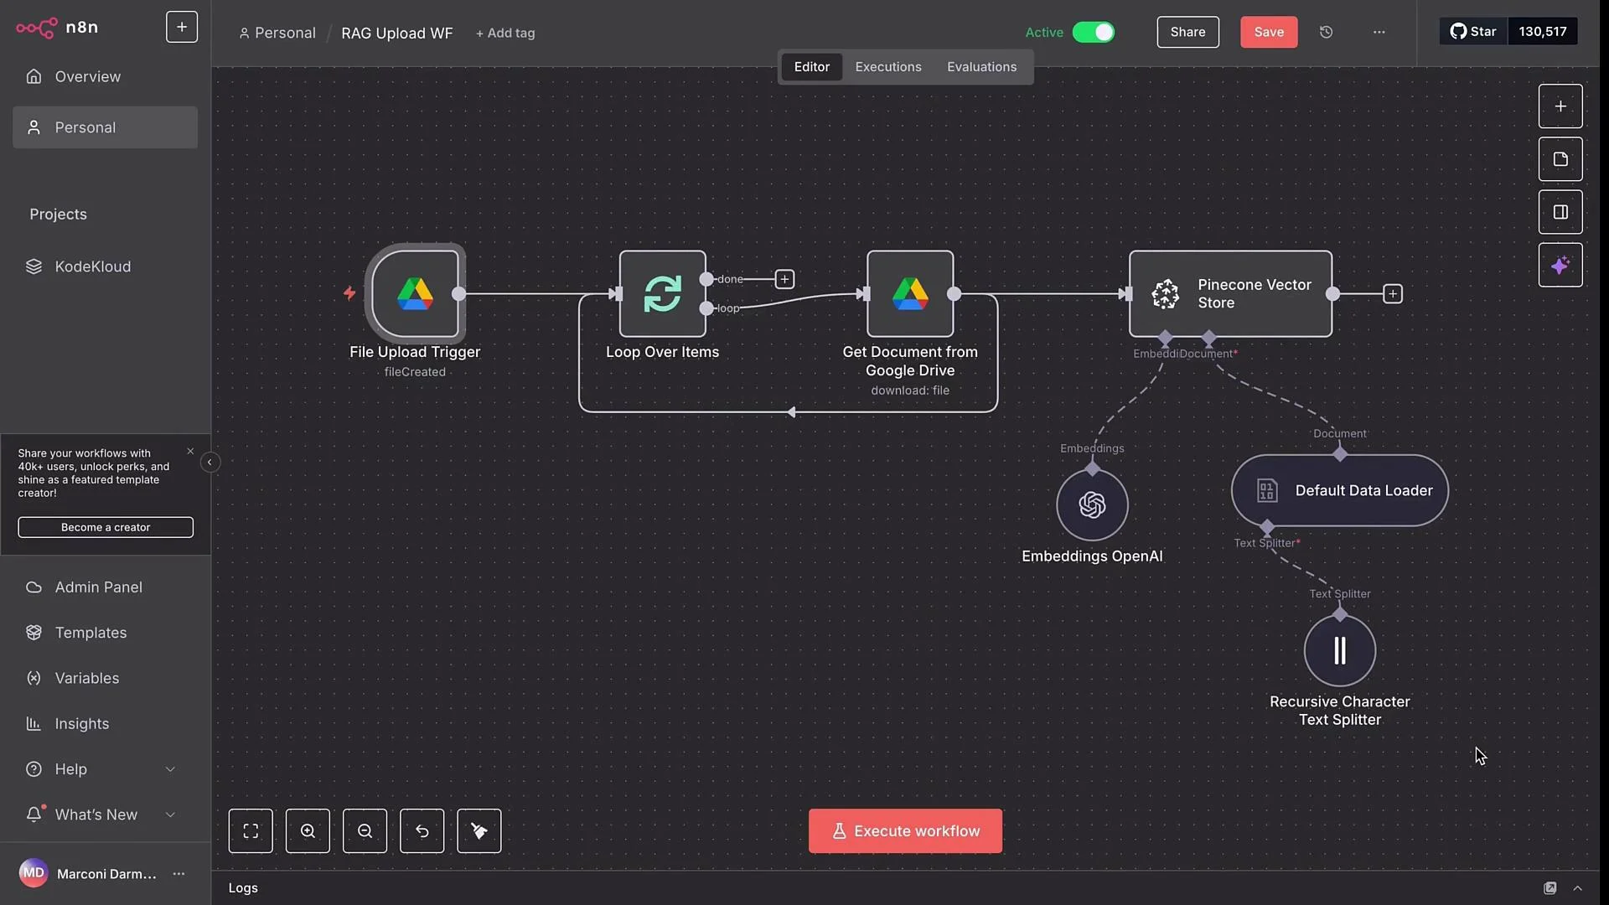The width and height of the screenshot is (1609, 905).
Task: Toggle the Active workflow switch
Action: pos(1093,32)
